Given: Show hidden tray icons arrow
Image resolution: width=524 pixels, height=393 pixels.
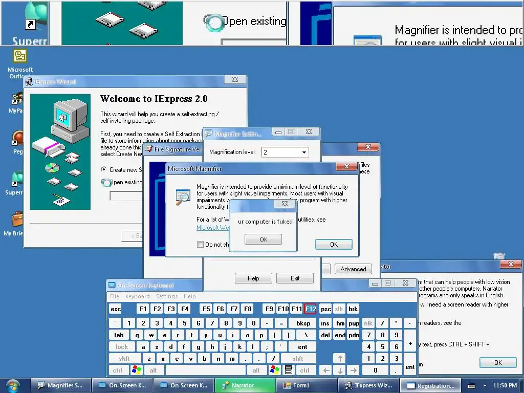Looking at the screenshot, I should point(485,385).
